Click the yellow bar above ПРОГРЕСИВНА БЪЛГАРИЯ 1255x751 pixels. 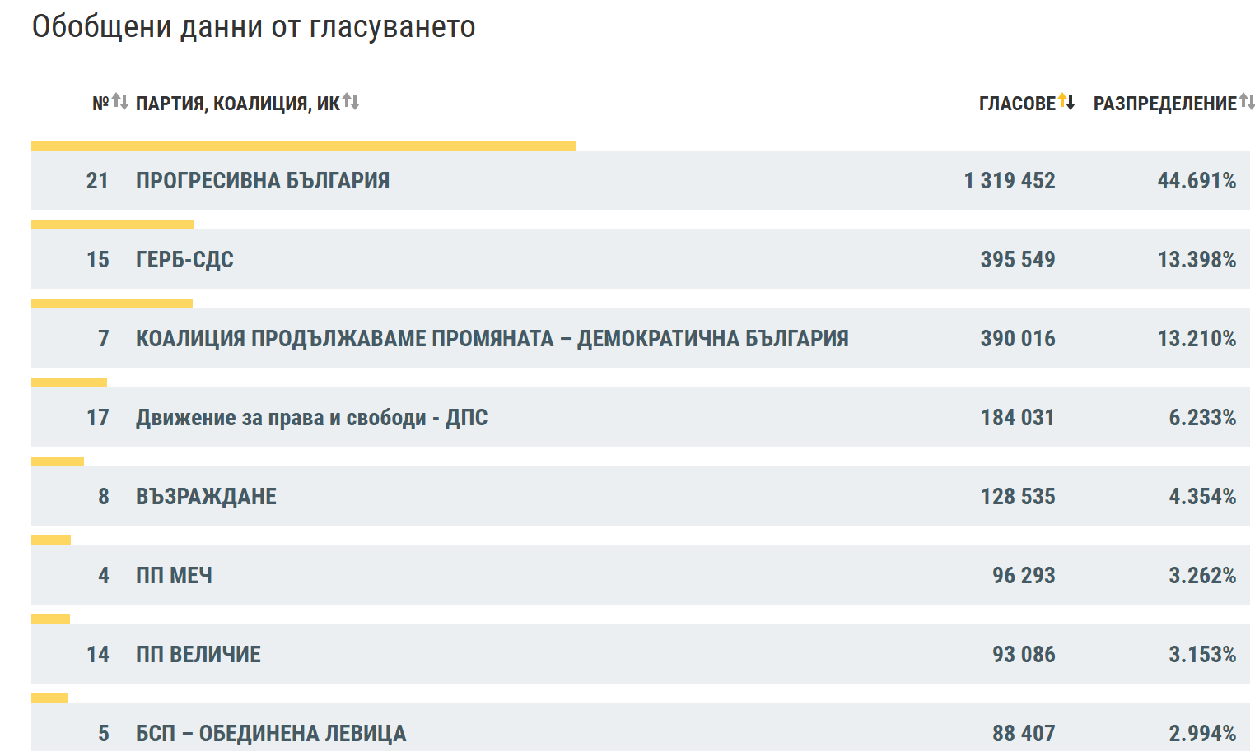[303, 146]
